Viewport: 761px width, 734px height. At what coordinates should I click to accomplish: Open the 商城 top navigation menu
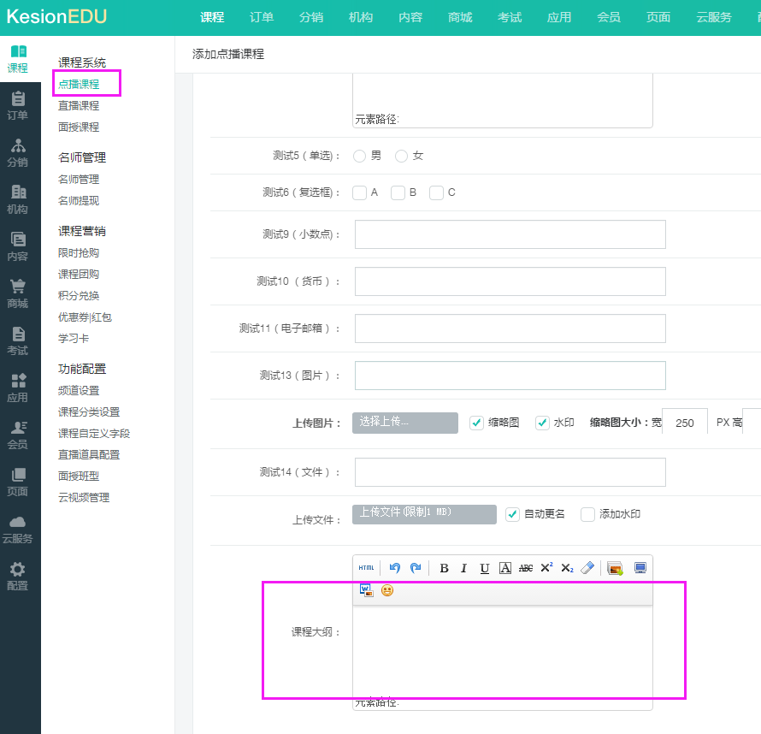[x=460, y=17]
